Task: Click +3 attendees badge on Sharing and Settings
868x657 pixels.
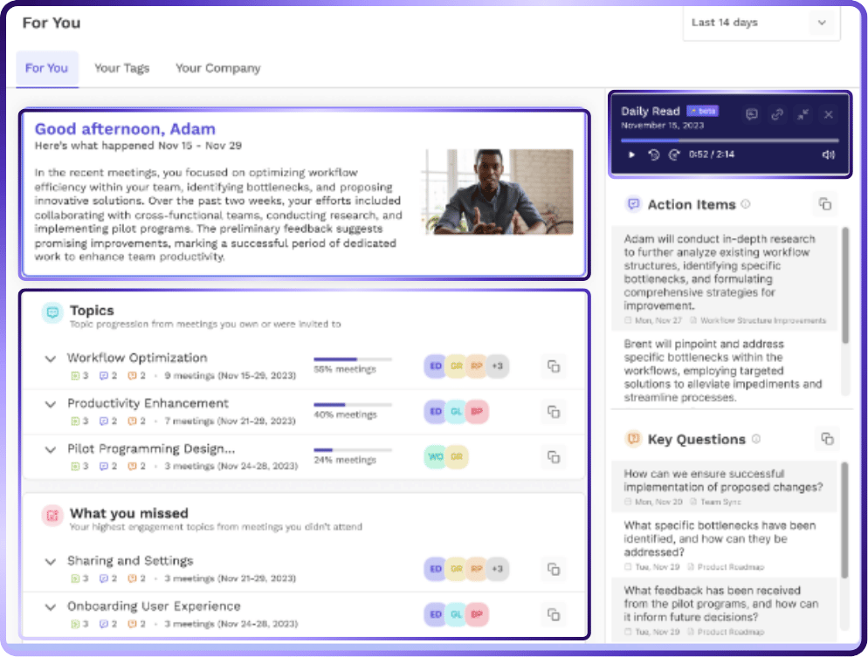Action: (x=498, y=569)
